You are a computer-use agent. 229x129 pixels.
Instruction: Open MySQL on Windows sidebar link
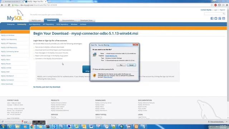pyautogui.click(x=8, y=35)
